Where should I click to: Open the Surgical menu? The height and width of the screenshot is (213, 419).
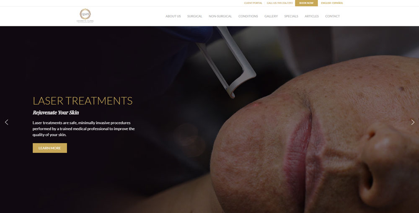pos(194,16)
